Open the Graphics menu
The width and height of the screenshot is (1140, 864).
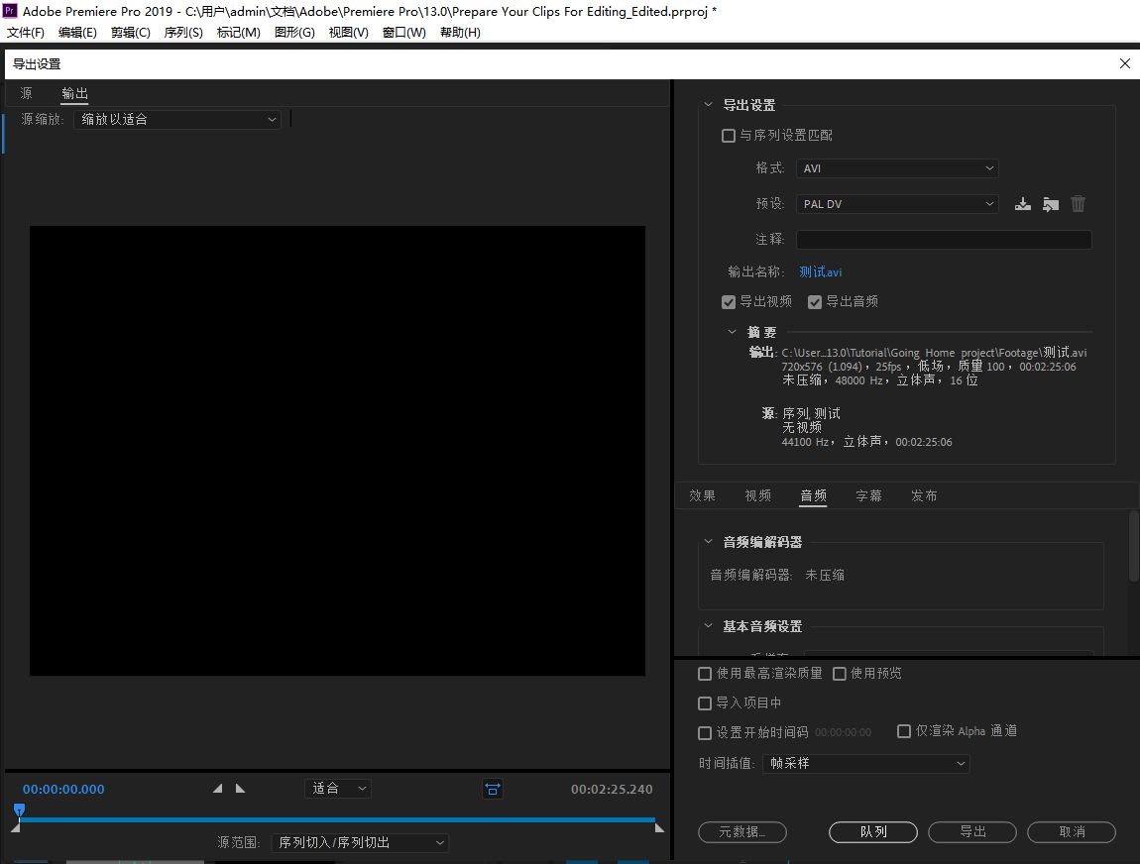(294, 33)
